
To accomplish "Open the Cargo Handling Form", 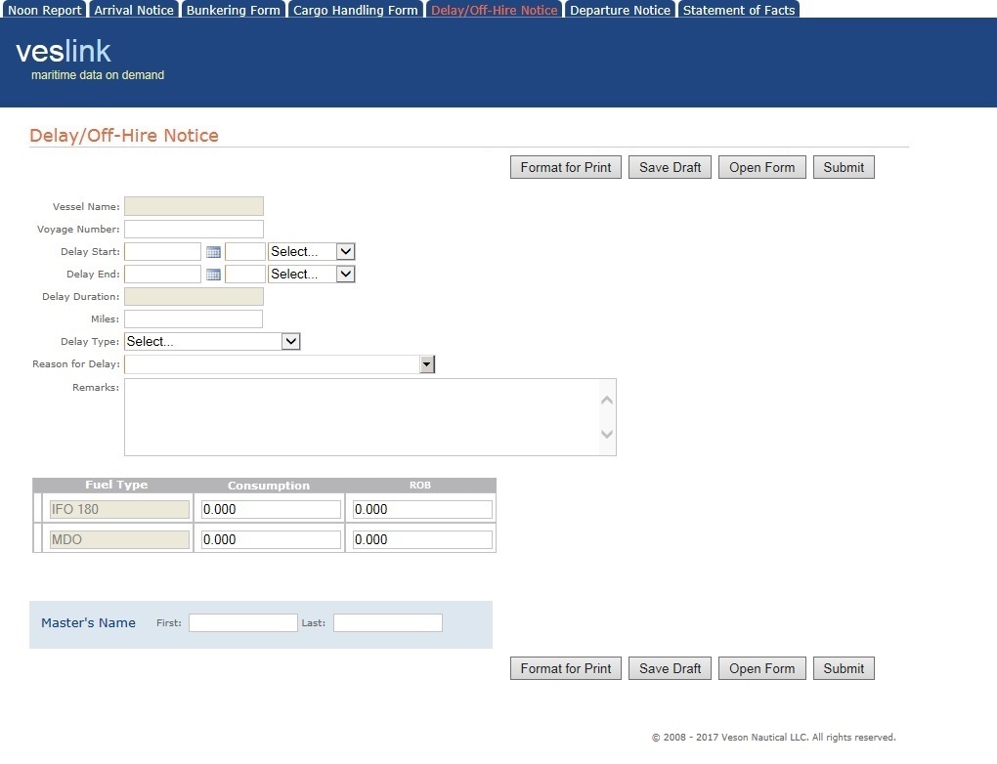I will point(355,9).
